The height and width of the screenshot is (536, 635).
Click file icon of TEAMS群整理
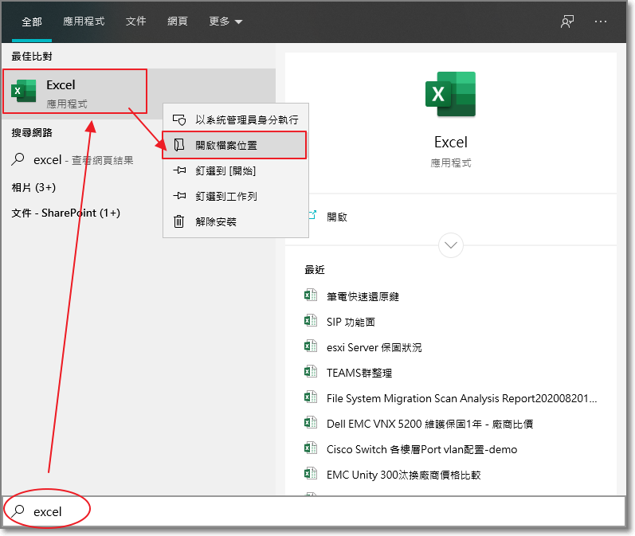[x=311, y=372]
